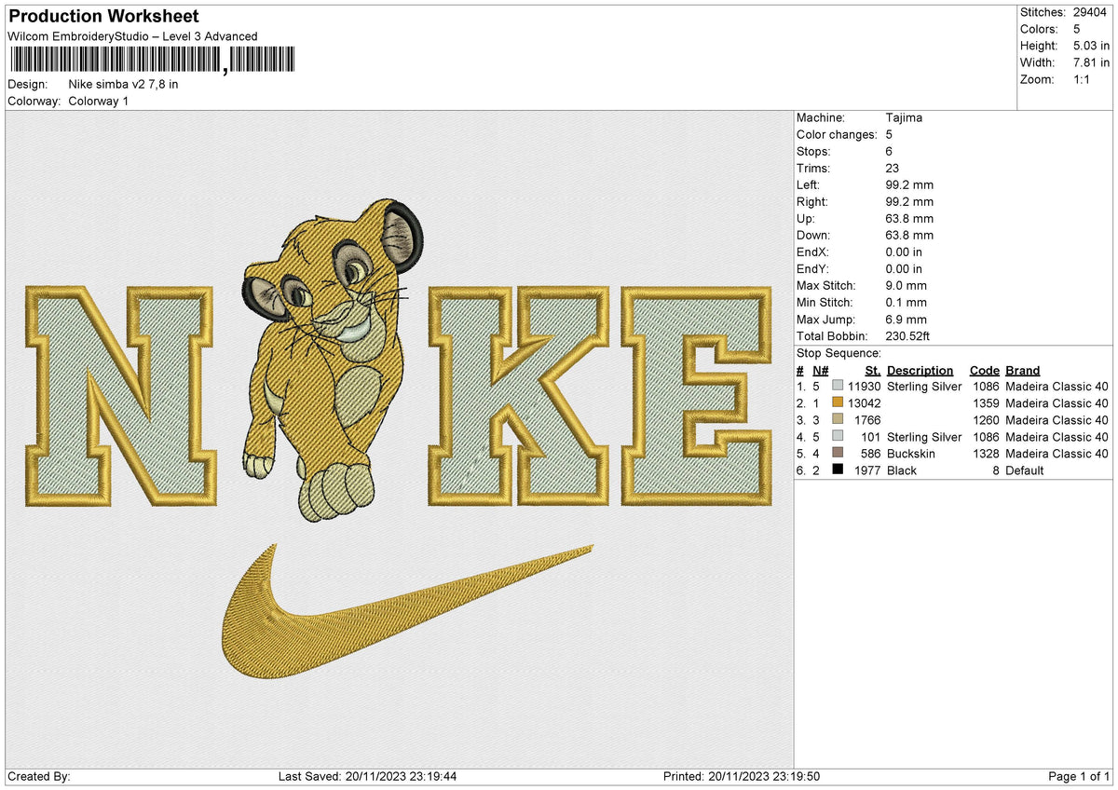Select the 'Right:' measurement label
This screenshot has height=790, width=1118.
click(813, 202)
